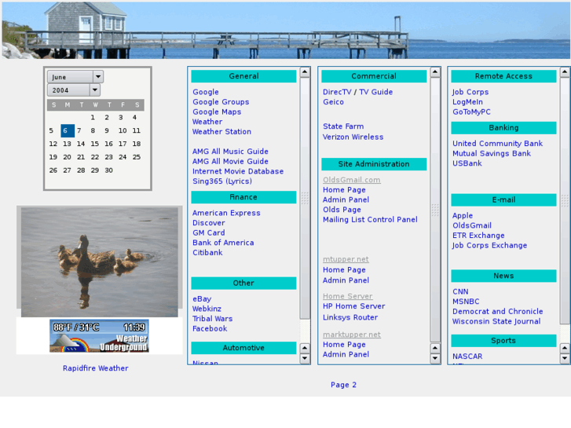
Task: Open the Apple e-mail link
Action: click(463, 216)
